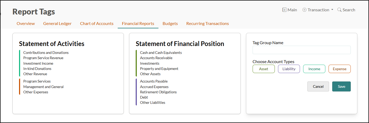Select Contributions and Donations tag
369x123 pixels.
(x=46, y=53)
